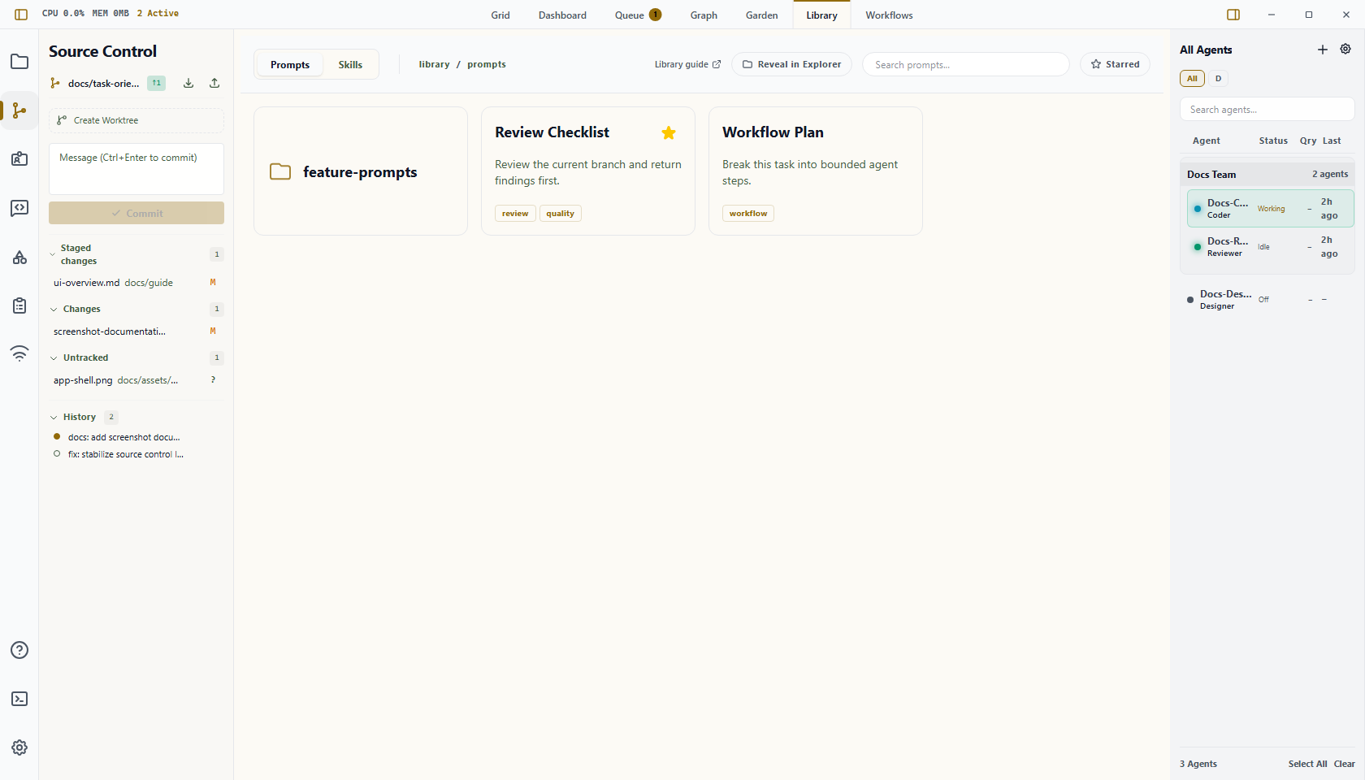Switch to the Dashboard tab
Image resolution: width=1365 pixels, height=780 pixels.
[x=562, y=15]
